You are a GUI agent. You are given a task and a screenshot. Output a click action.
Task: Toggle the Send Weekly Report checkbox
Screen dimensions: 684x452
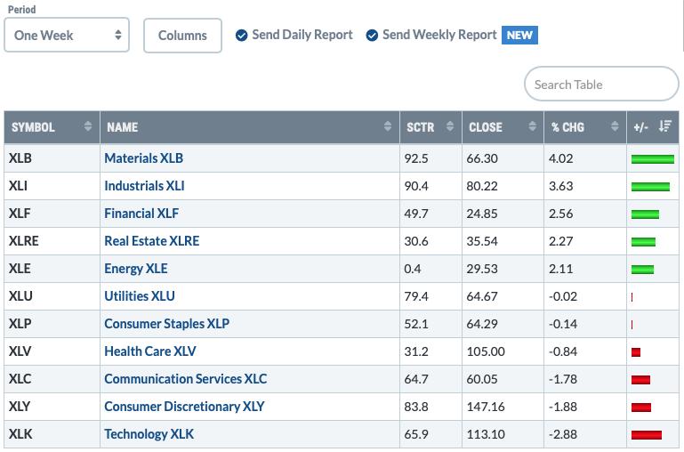click(372, 35)
